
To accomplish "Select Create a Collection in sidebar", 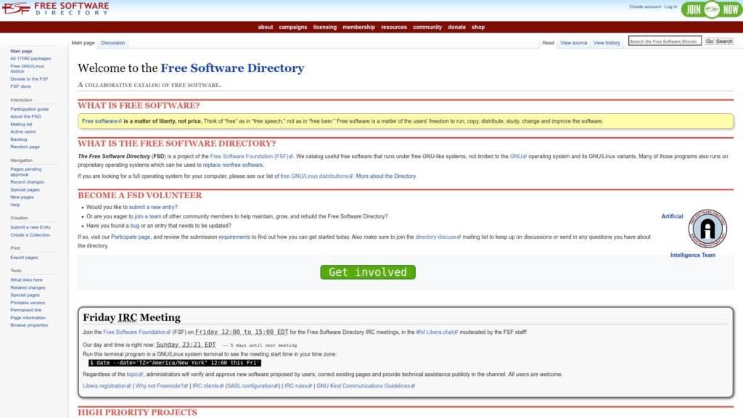I will 30,235.
